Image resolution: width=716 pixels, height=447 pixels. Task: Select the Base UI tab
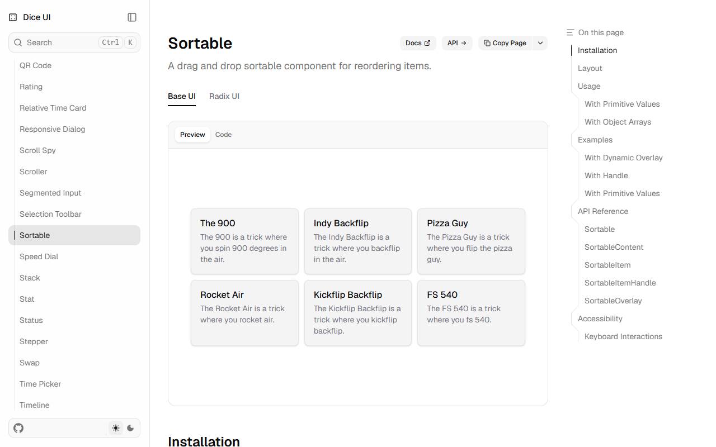182,96
